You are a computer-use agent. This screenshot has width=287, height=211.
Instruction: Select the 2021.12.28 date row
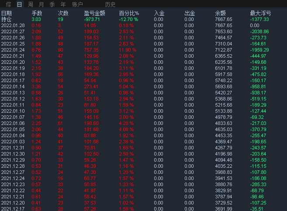[x=13, y=166]
